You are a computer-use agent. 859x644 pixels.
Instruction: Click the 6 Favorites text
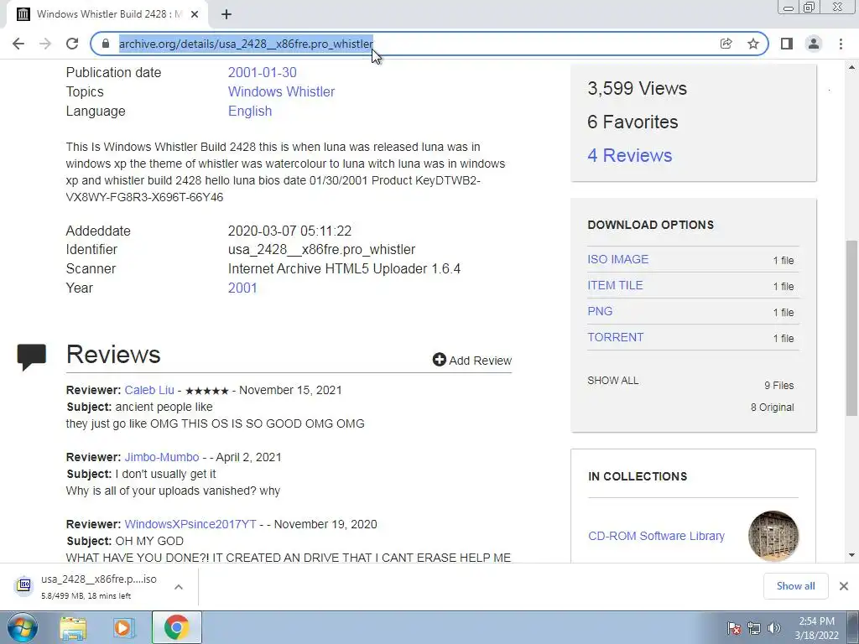pos(633,122)
